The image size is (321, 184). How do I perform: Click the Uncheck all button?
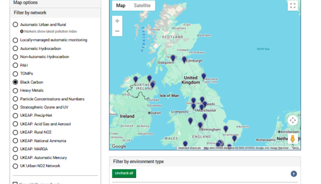[124, 173]
